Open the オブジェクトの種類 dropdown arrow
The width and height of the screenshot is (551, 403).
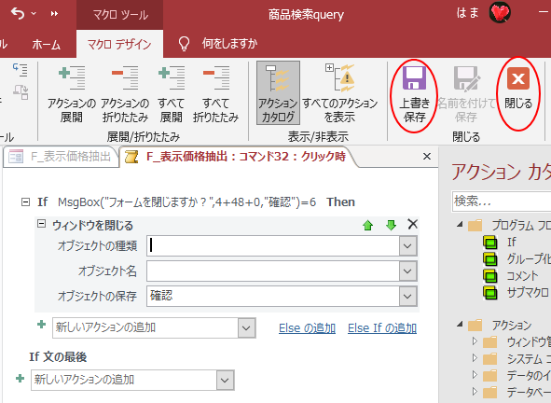point(407,245)
